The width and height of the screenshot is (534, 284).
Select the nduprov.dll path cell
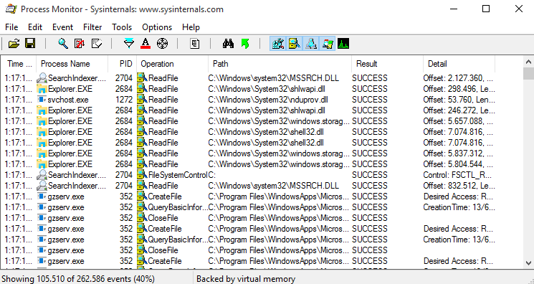tap(268, 100)
